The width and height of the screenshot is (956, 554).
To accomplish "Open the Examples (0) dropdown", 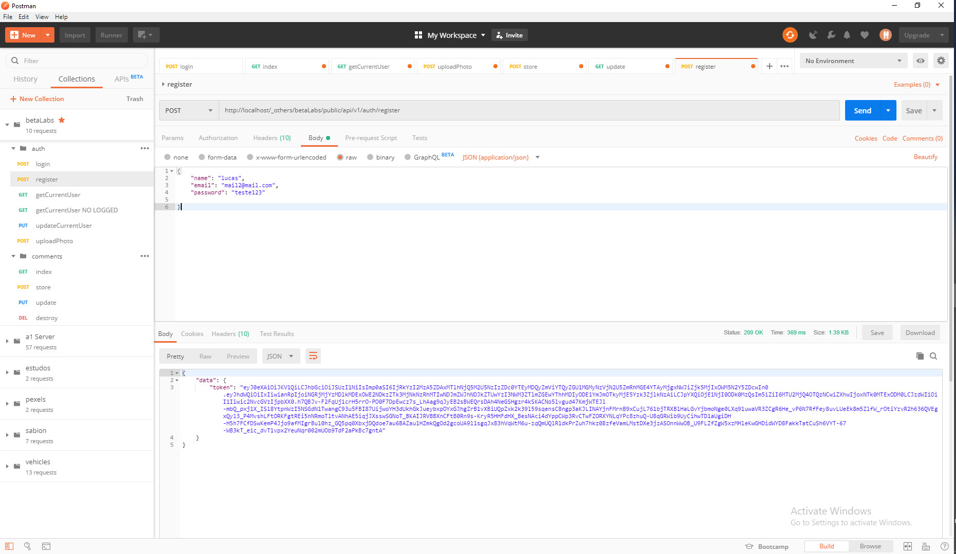I will [916, 85].
